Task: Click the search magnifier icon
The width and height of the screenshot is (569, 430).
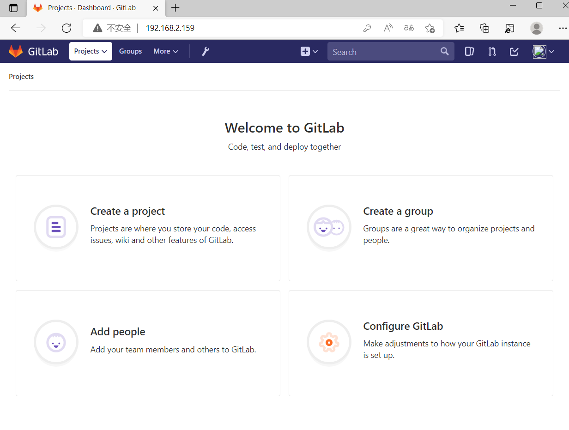Action: (x=444, y=51)
